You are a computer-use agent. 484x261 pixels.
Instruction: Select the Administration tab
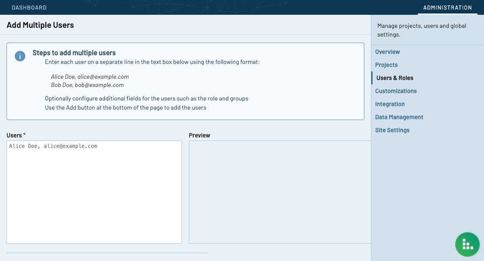coord(447,7)
